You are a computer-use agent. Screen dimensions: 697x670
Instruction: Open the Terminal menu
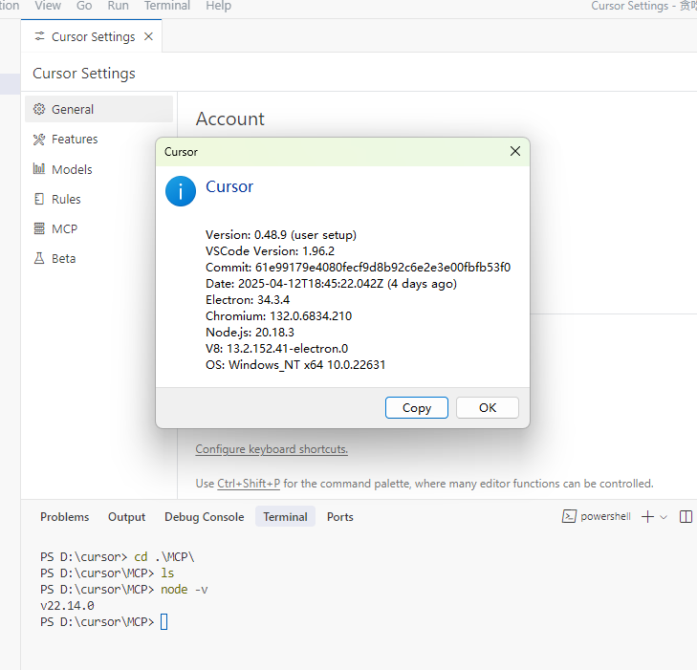click(x=166, y=6)
